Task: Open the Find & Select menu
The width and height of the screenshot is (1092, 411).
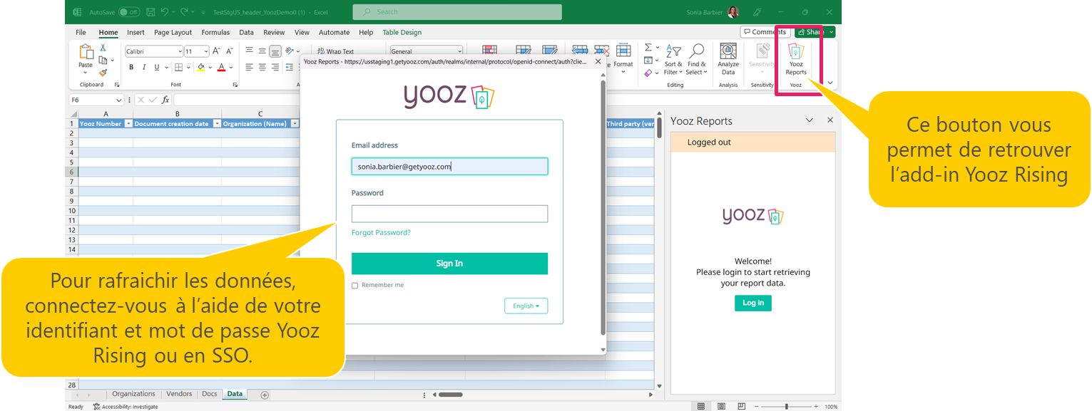Action: [696, 58]
